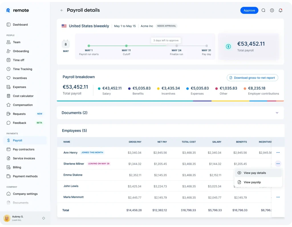Screen dimensions: 292x227
Task: Click the teal Salary color dot
Action: 99,89
